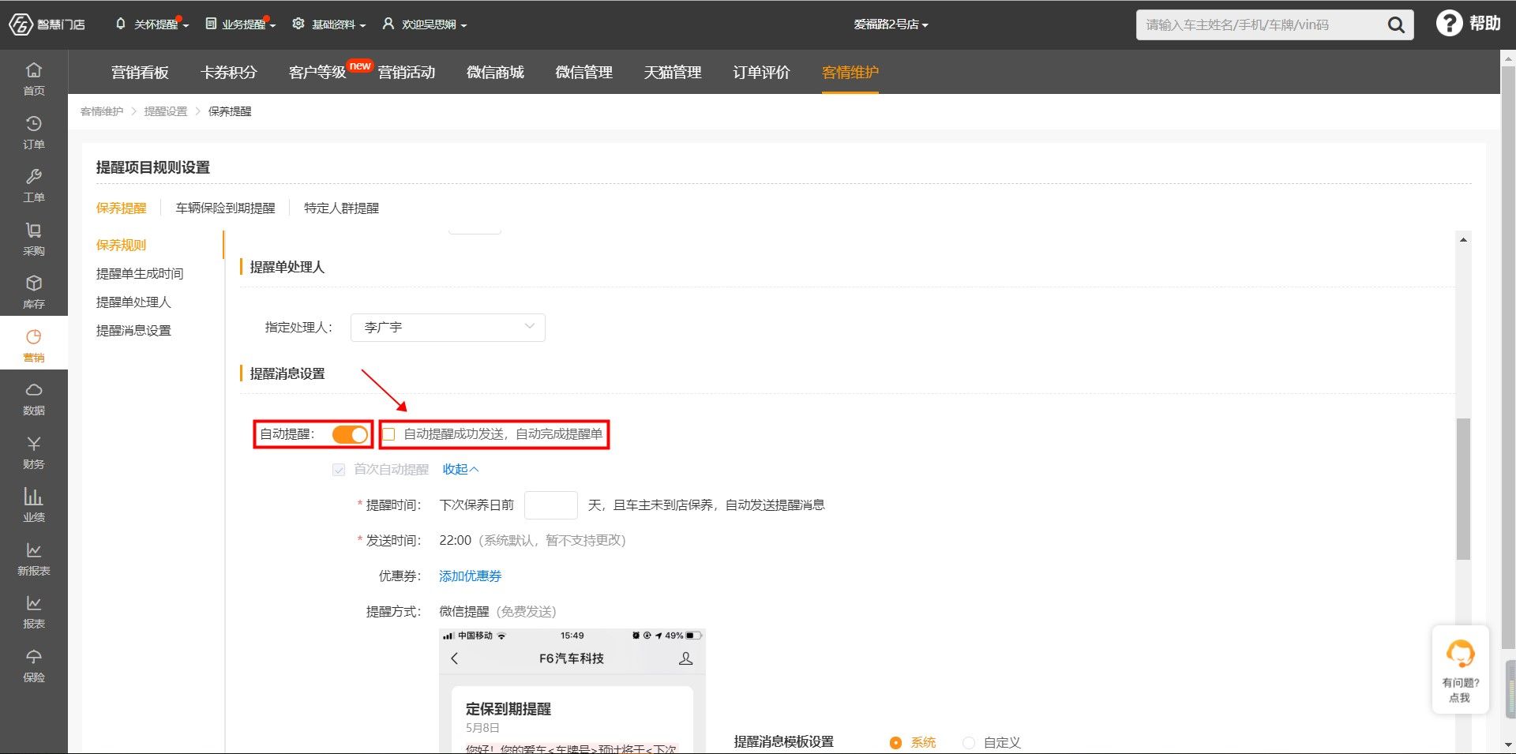1516x754 pixels.
Task: Click the page scrollbar down arrow
Action: coord(1508,745)
